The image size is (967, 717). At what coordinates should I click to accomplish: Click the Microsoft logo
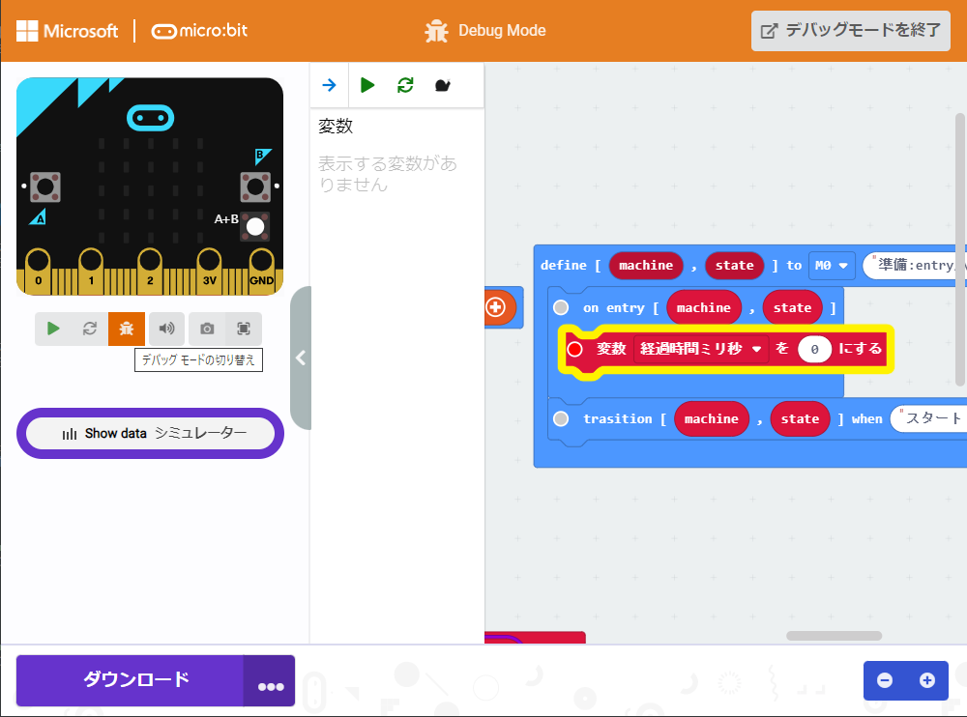tap(67, 31)
